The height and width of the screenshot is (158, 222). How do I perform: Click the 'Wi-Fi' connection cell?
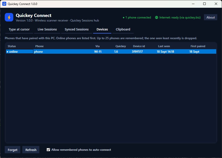click(103, 51)
